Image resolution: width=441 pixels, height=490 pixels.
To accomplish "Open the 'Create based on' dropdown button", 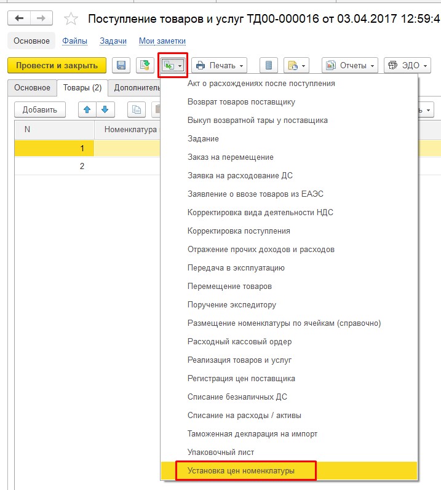I will [172, 65].
